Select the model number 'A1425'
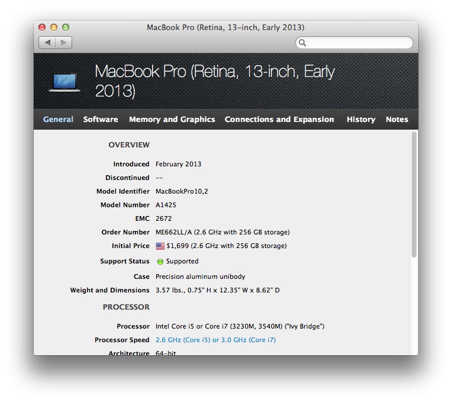This screenshot has height=402, width=452. (166, 205)
